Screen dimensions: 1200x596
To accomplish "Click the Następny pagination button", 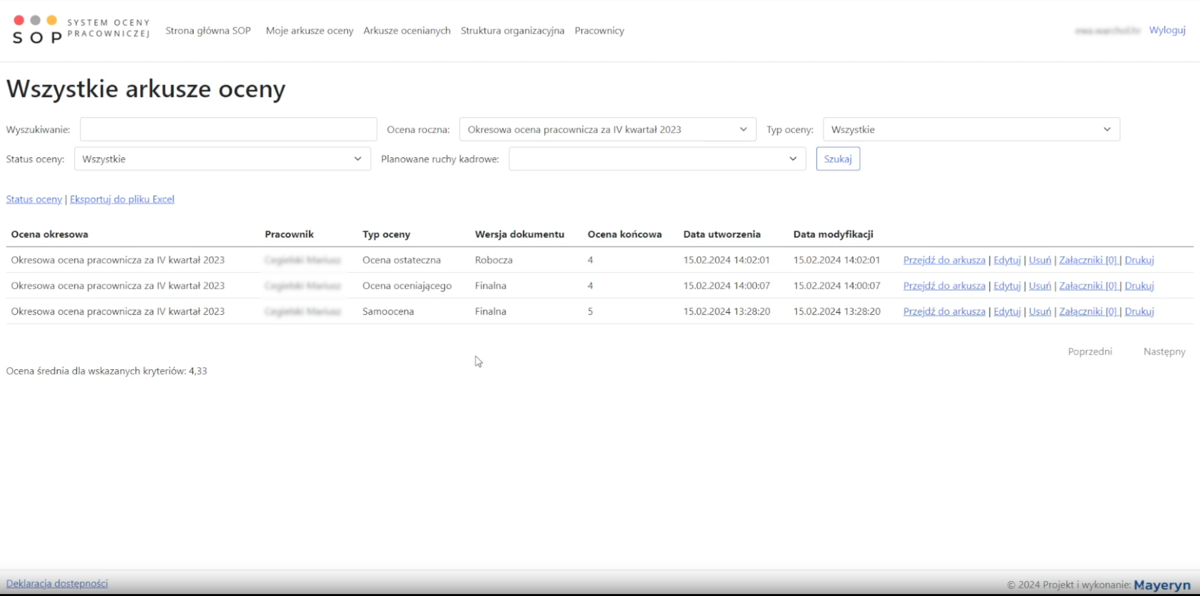I will point(1164,351).
